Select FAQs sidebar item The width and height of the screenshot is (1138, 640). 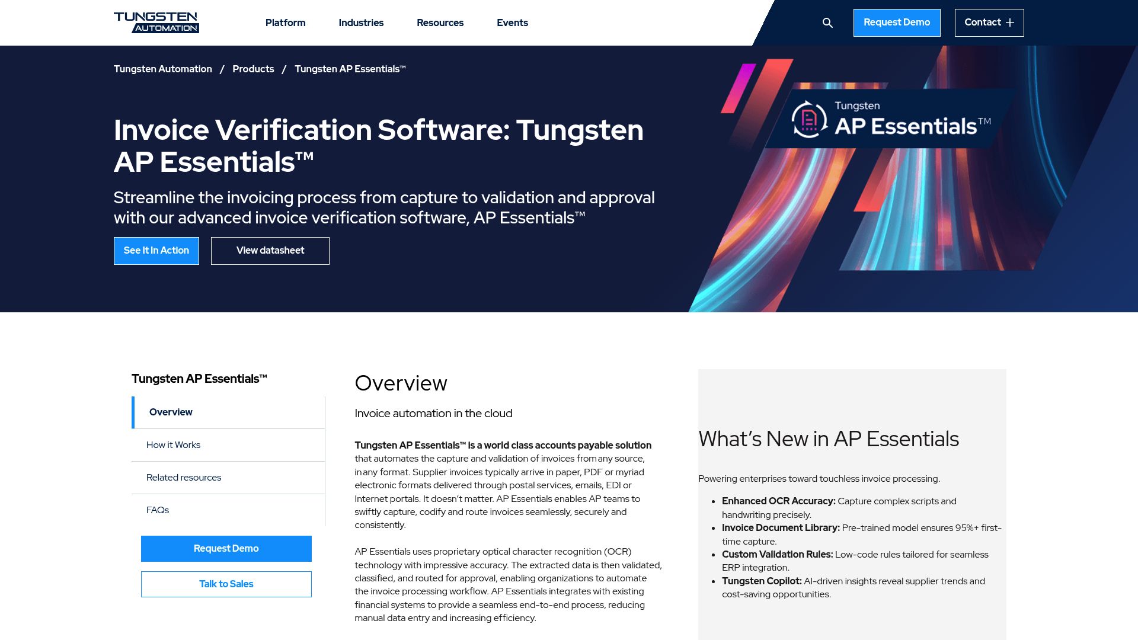tap(228, 510)
